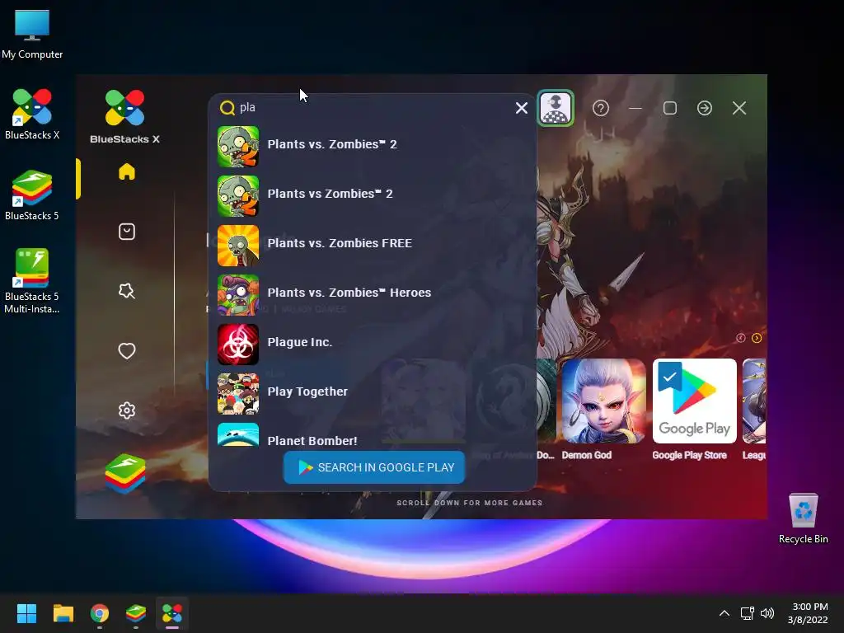Click the Play Together app icon
Screen dimensions: 844x633
[x=238, y=394]
